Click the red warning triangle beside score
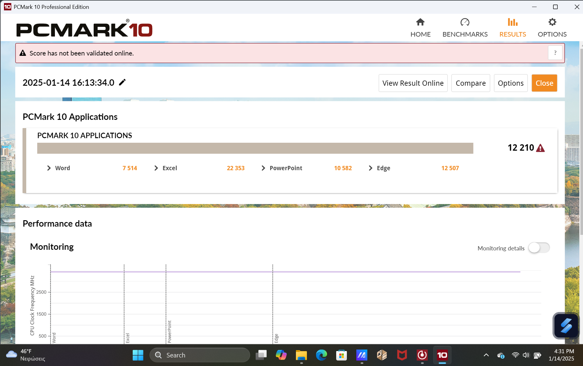Image resolution: width=583 pixels, height=366 pixels. pyautogui.click(x=540, y=148)
